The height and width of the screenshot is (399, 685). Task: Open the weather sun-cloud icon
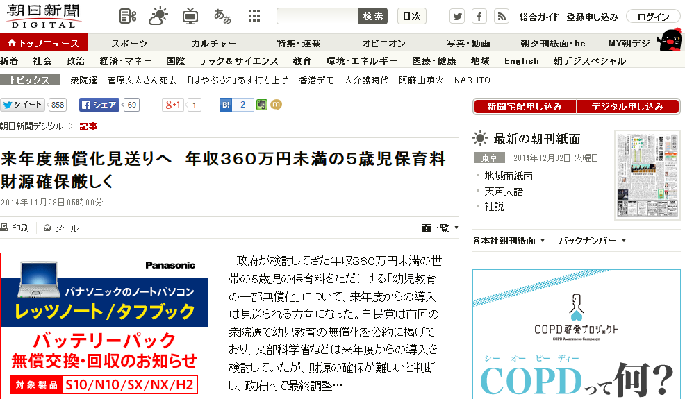(x=158, y=17)
